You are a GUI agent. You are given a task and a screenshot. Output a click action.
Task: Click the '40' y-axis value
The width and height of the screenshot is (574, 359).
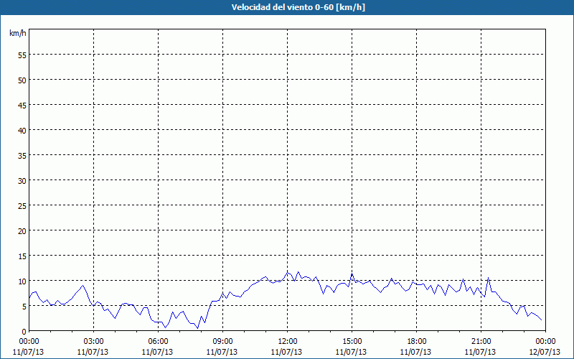coord(22,130)
